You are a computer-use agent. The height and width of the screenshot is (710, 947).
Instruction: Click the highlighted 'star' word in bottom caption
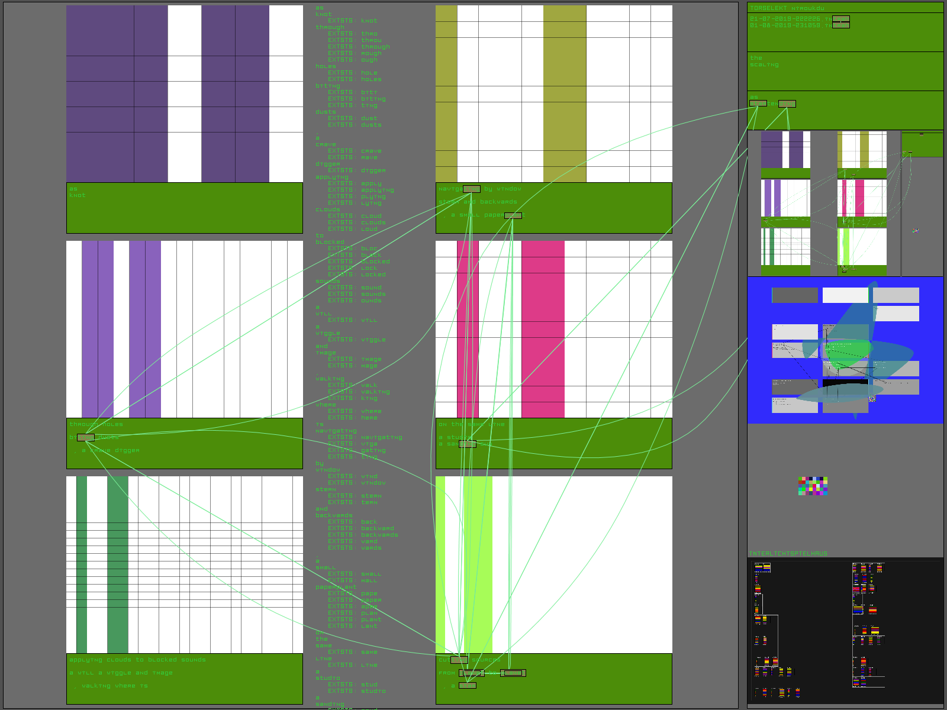(467, 686)
